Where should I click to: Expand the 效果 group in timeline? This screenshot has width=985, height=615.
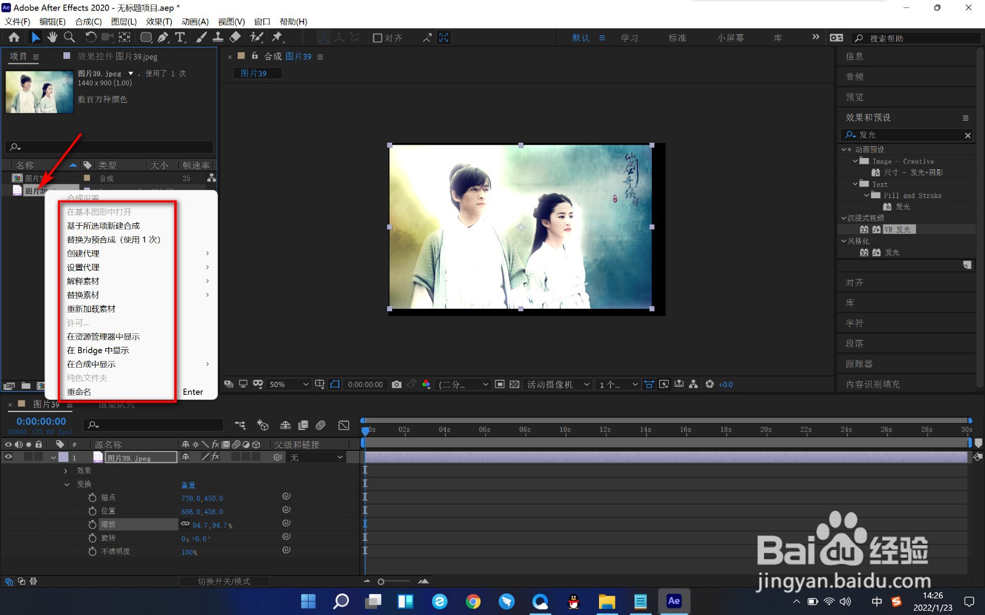click(x=66, y=471)
